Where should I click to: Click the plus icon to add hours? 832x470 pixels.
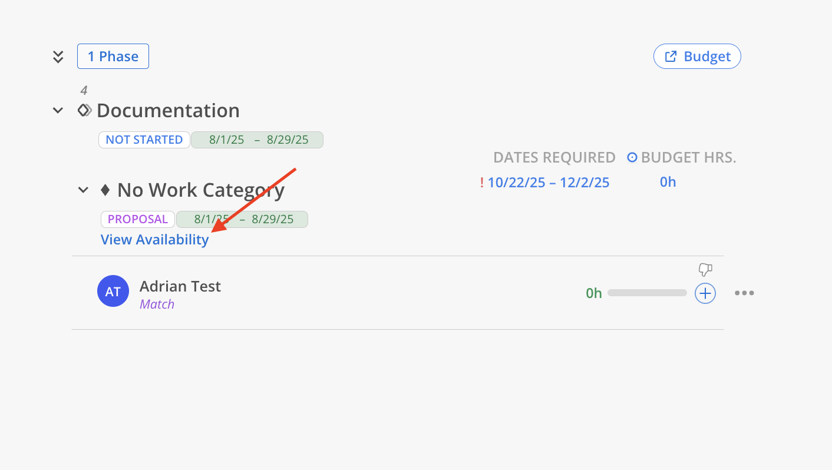click(705, 293)
